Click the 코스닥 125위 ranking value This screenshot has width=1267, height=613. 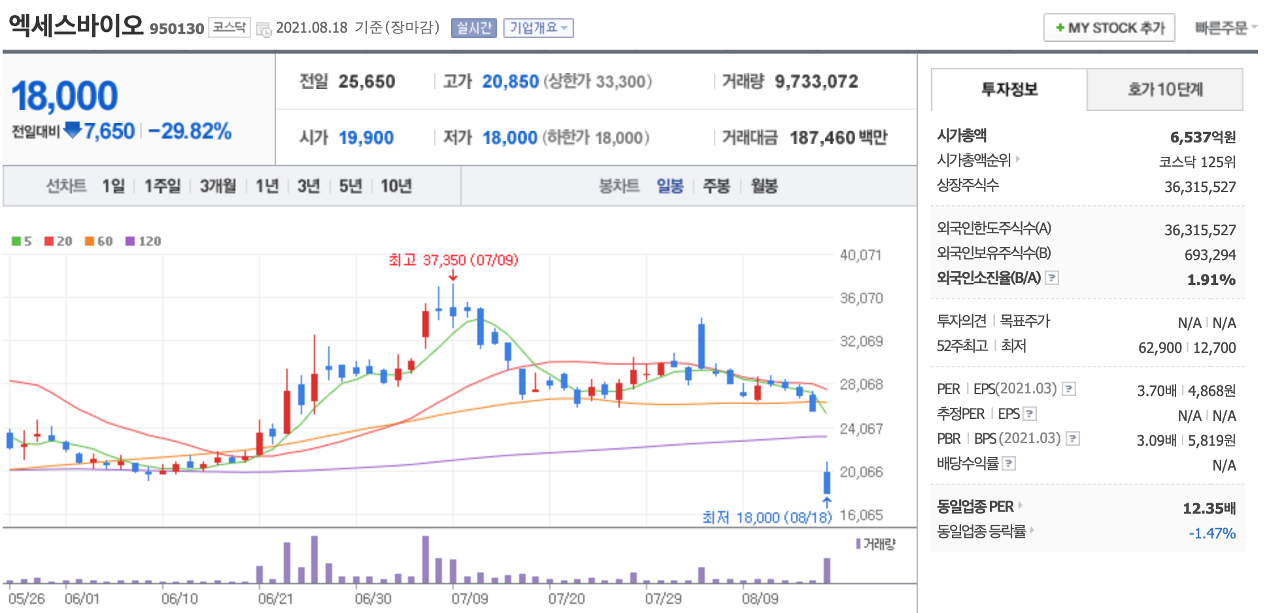point(1198,162)
